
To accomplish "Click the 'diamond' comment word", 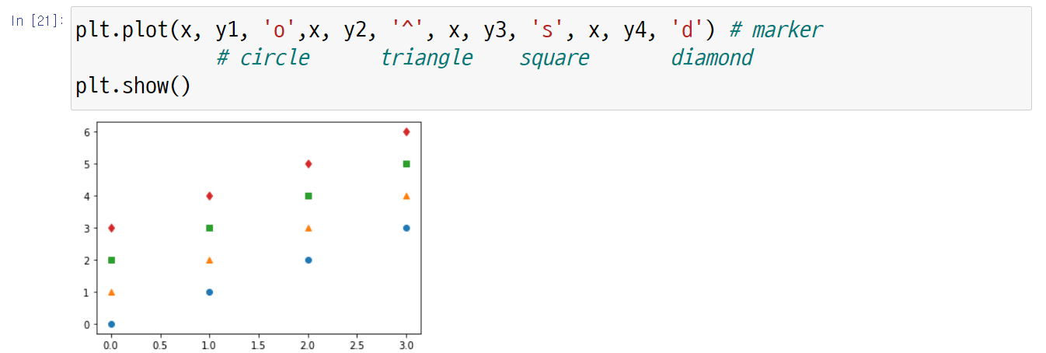I will [712, 58].
